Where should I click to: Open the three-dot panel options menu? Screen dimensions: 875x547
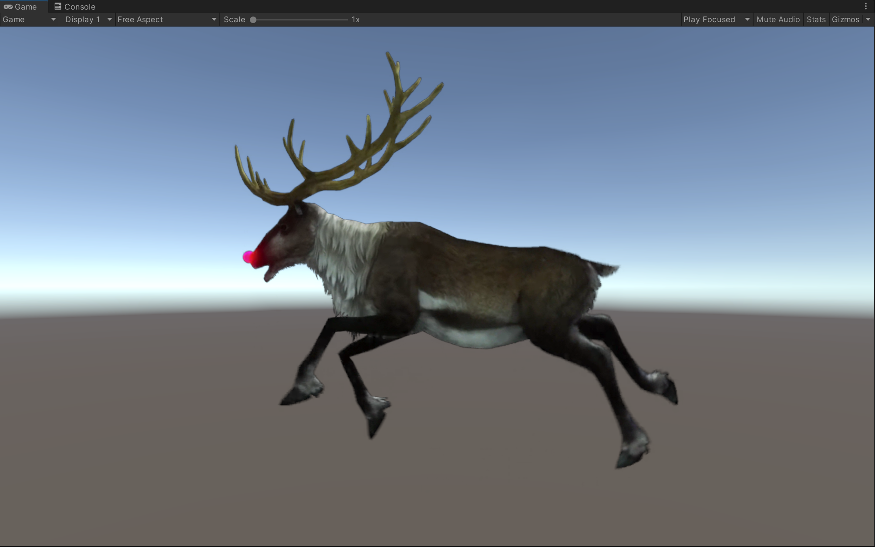[x=865, y=6]
